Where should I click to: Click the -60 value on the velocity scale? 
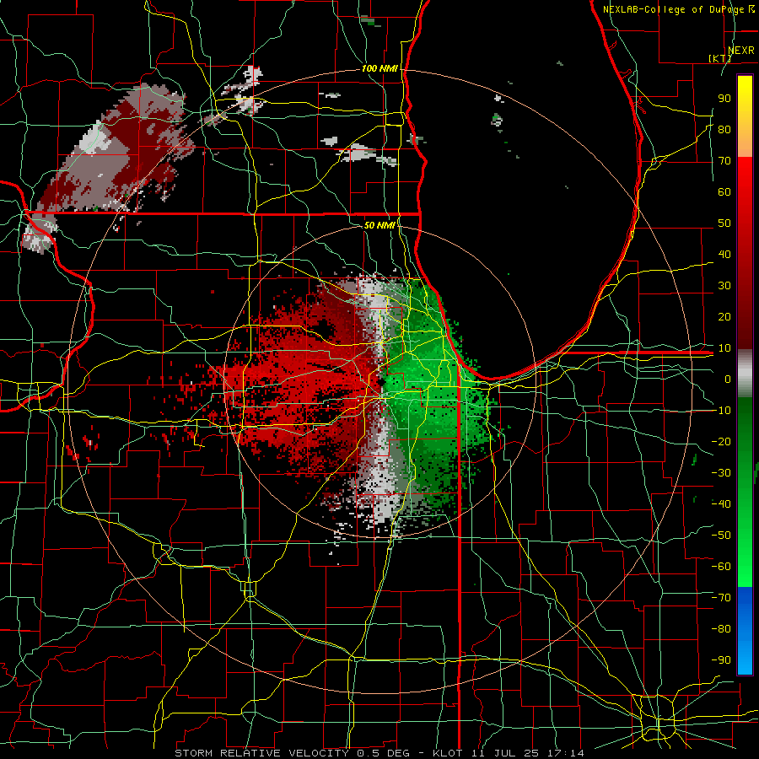point(721,567)
